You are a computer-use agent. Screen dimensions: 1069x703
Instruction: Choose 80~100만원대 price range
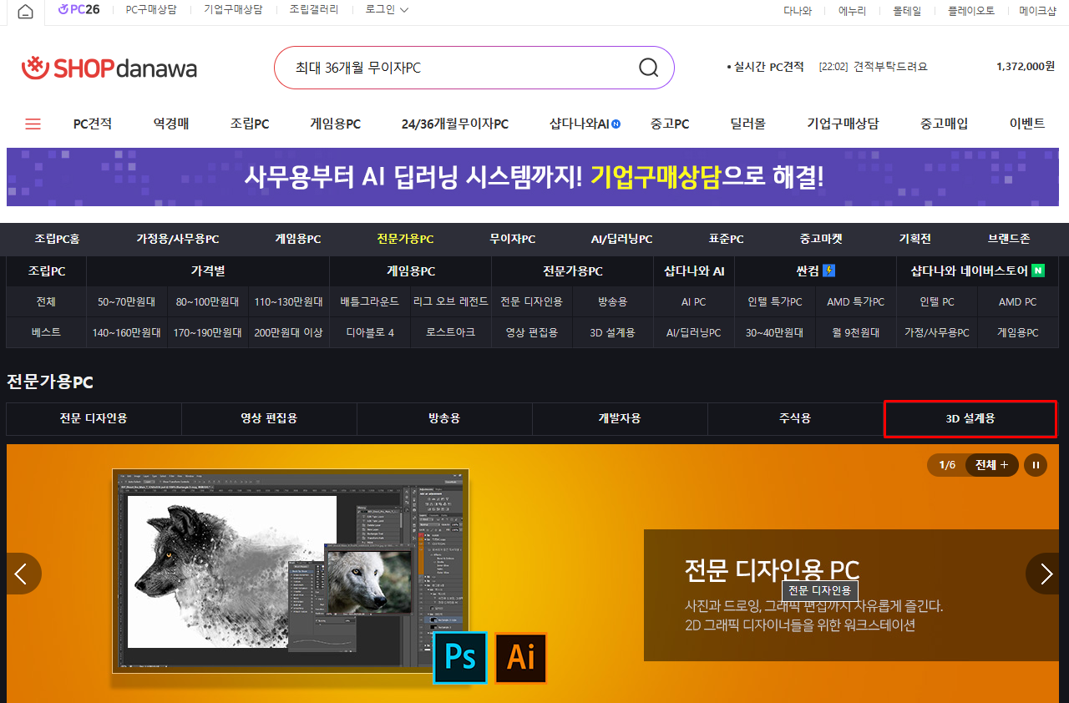pos(208,301)
